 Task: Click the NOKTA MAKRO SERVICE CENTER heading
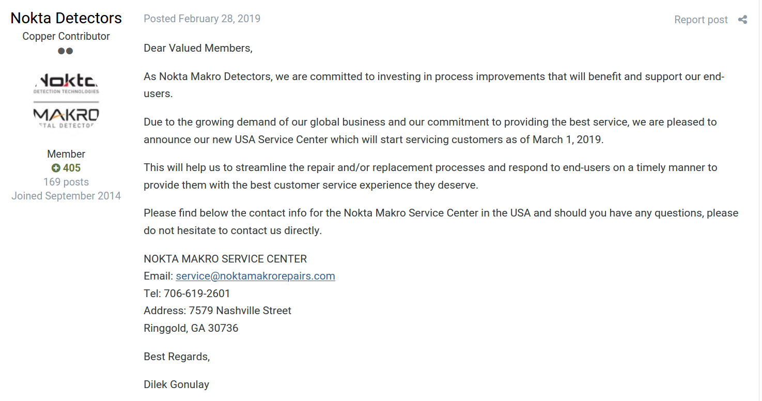click(225, 259)
